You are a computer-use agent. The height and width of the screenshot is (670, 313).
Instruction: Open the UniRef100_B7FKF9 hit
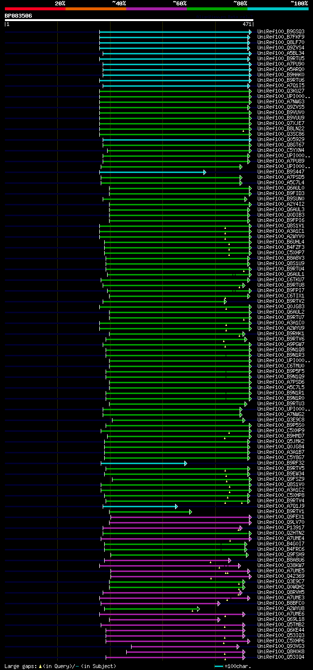pyautogui.click(x=281, y=37)
